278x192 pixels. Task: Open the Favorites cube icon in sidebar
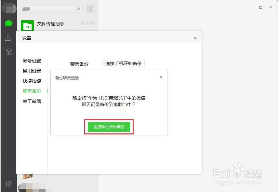[x=9, y=52]
